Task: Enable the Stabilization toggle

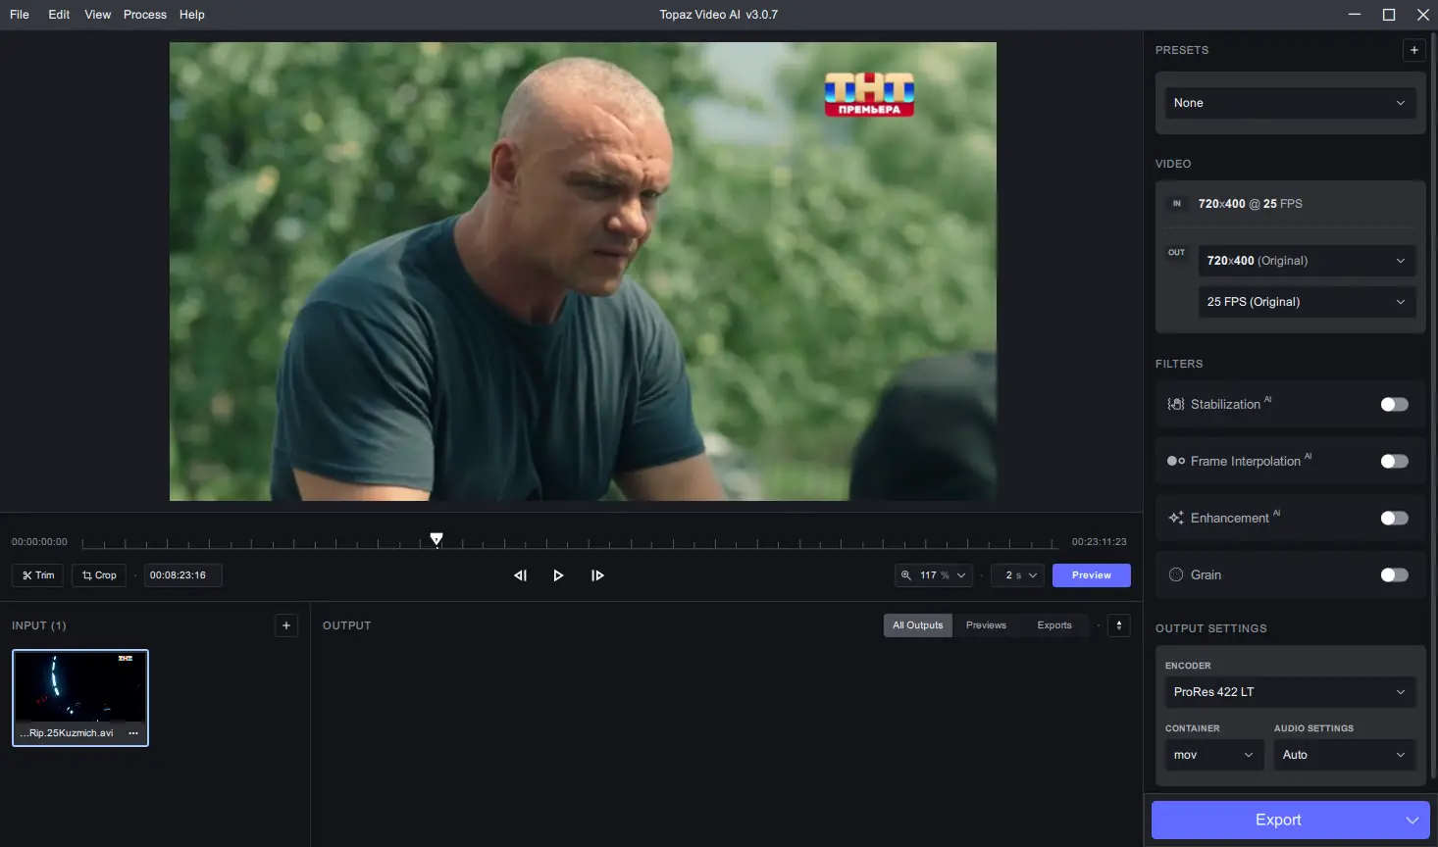Action: pyautogui.click(x=1394, y=404)
